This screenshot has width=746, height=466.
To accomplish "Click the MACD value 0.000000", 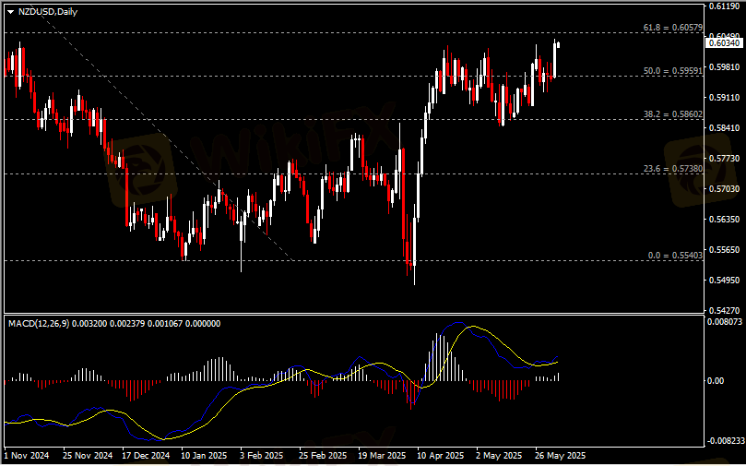I will coord(203,324).
